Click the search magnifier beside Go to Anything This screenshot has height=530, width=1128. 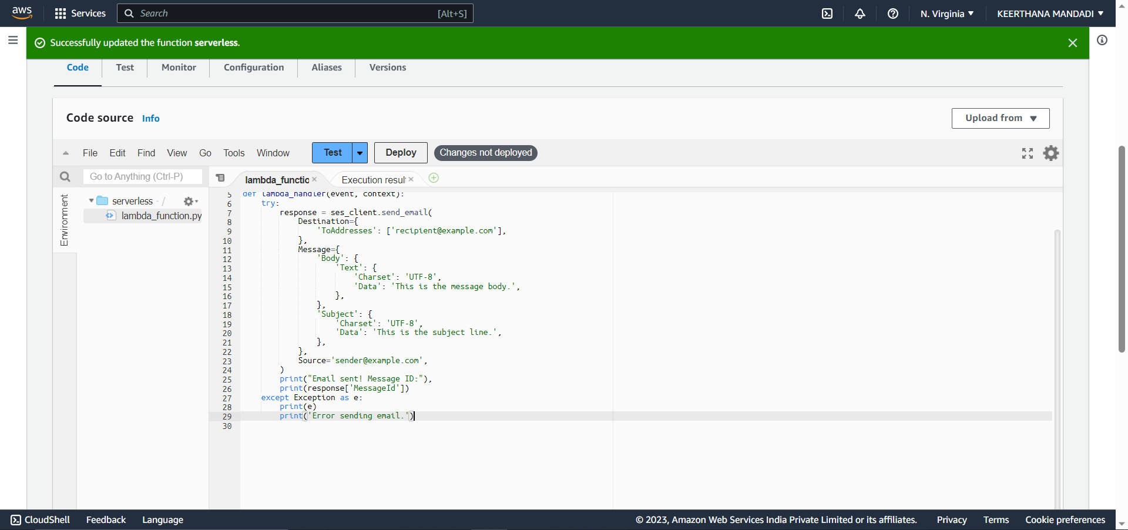click(65, 176)
